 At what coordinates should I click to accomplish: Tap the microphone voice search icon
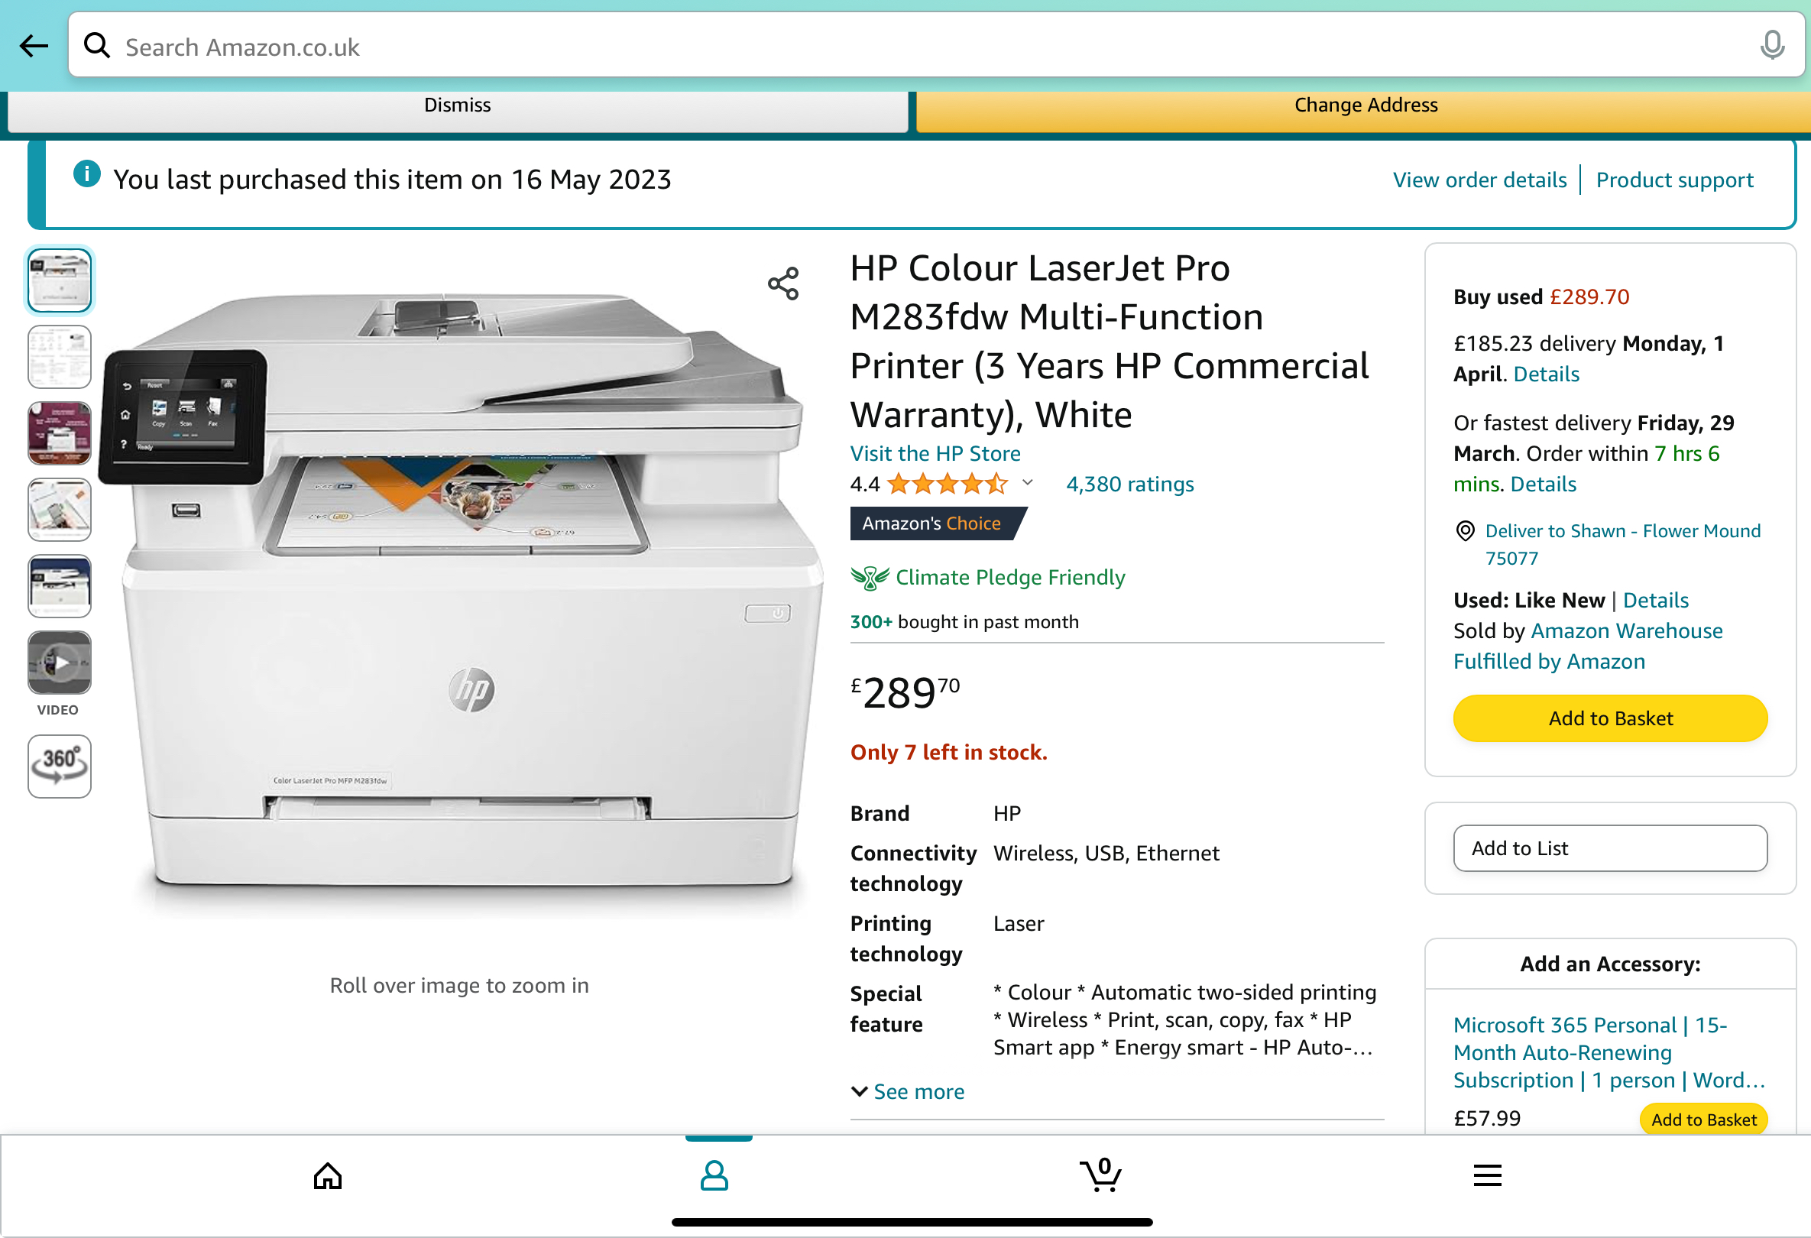1772,45
